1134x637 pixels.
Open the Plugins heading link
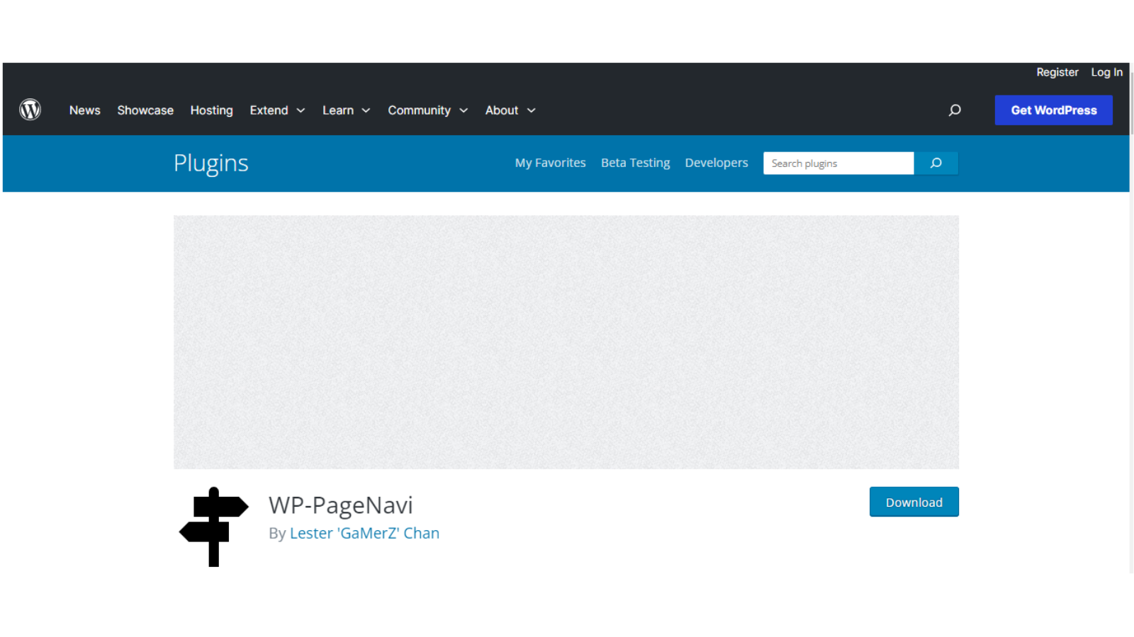pyautogui.click(x=211, y=163)
